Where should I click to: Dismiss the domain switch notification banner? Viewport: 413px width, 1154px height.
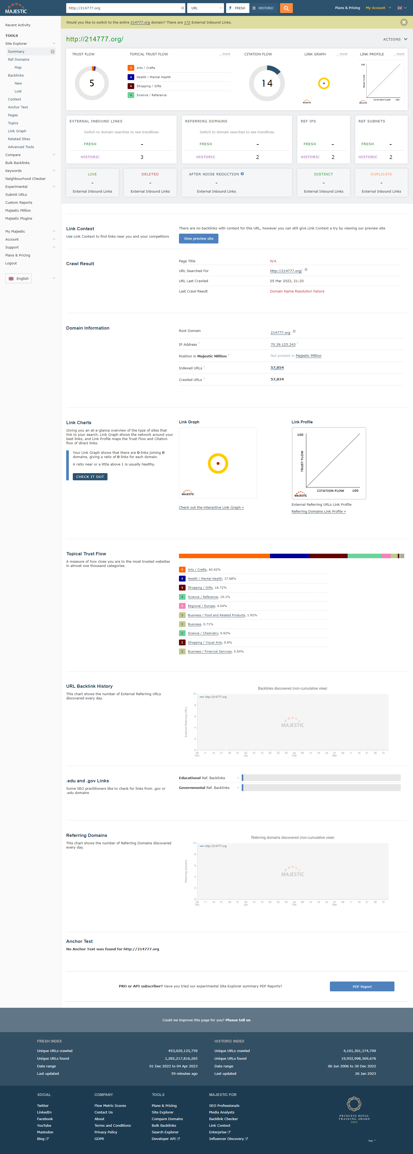pyautogui.click(x=404, y=22)
